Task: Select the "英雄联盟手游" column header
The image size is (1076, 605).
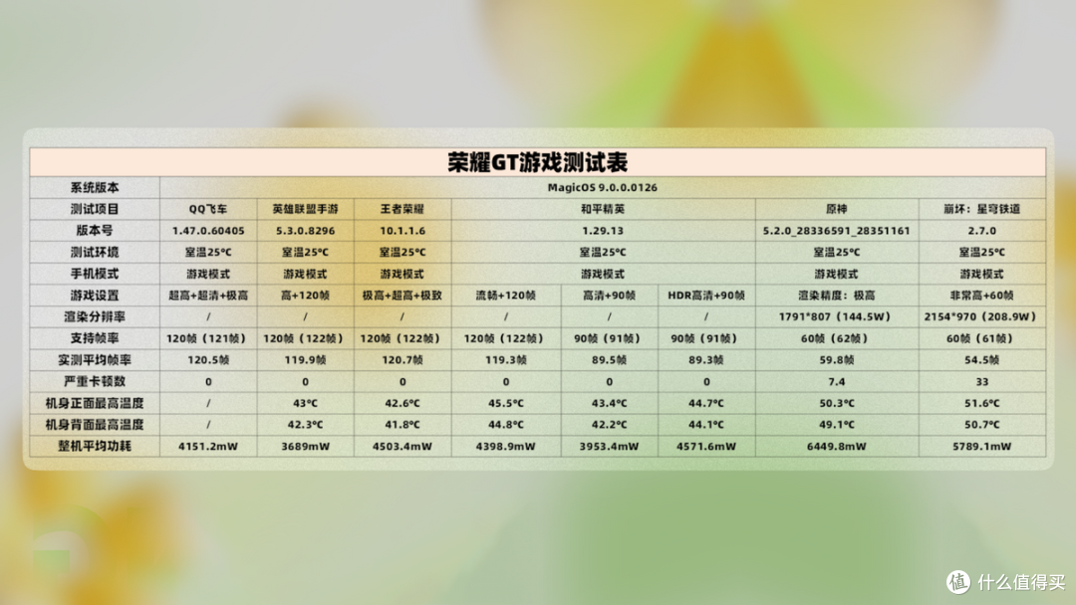Action: point(306,209)
